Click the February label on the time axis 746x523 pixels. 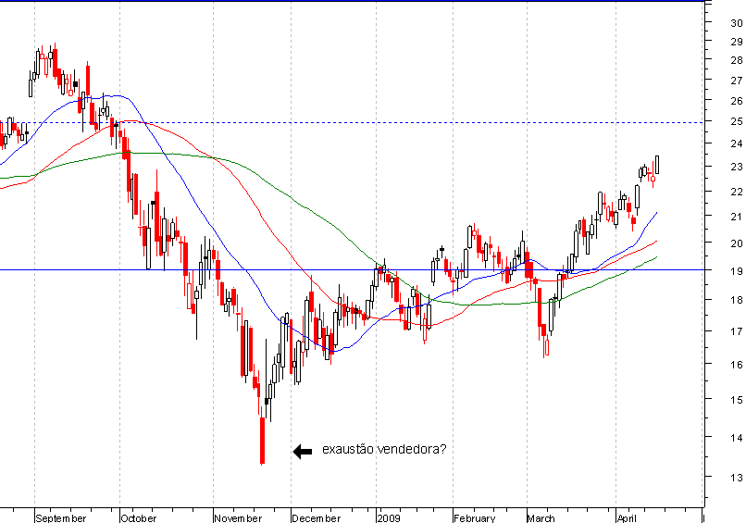click(474, 518)
